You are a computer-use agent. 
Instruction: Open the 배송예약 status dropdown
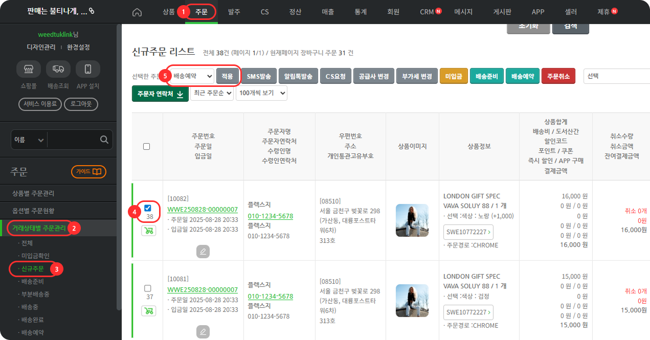191,76
